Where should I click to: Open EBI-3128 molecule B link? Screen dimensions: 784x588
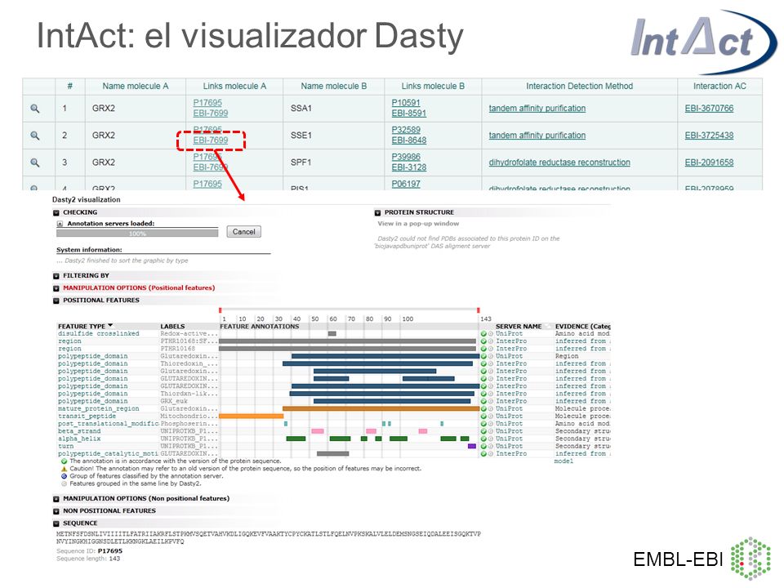409,167
